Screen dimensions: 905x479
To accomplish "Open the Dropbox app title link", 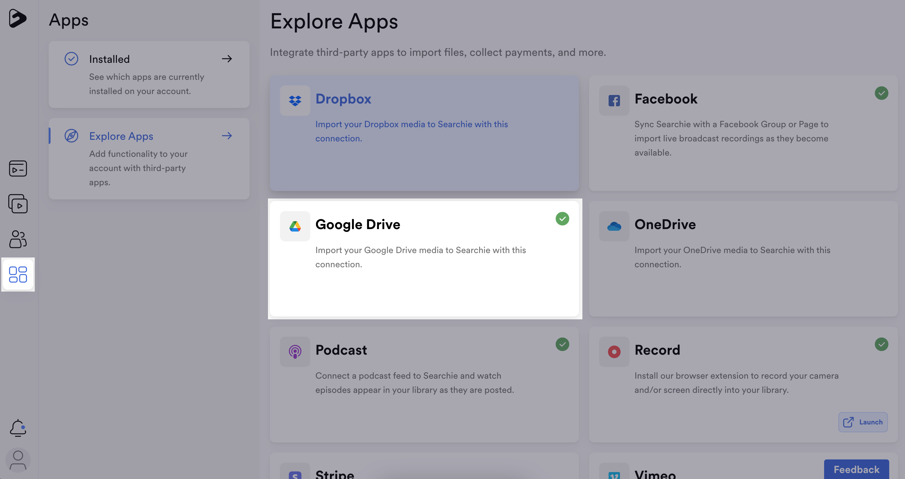I will pos(343,99).
